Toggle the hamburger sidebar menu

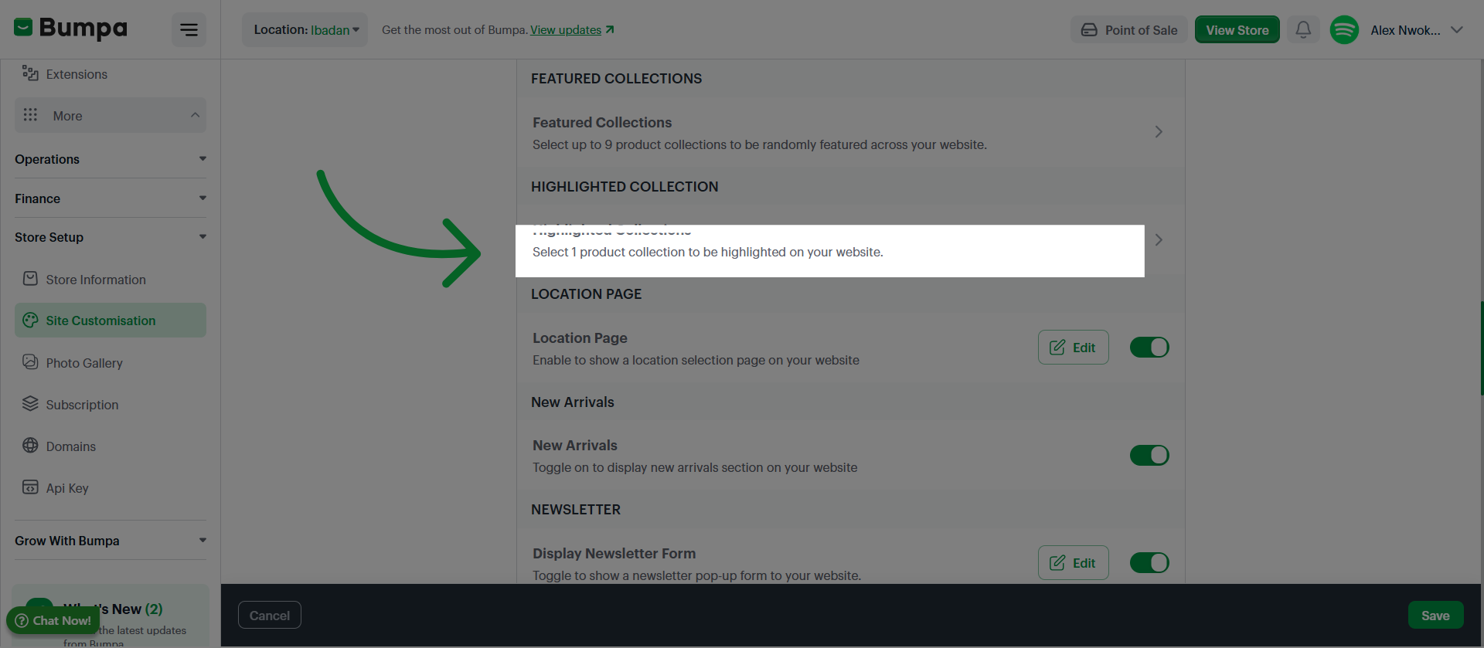[x=189, y=30]
